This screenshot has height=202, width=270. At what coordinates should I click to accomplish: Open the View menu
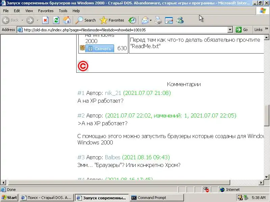coord(29,11)
